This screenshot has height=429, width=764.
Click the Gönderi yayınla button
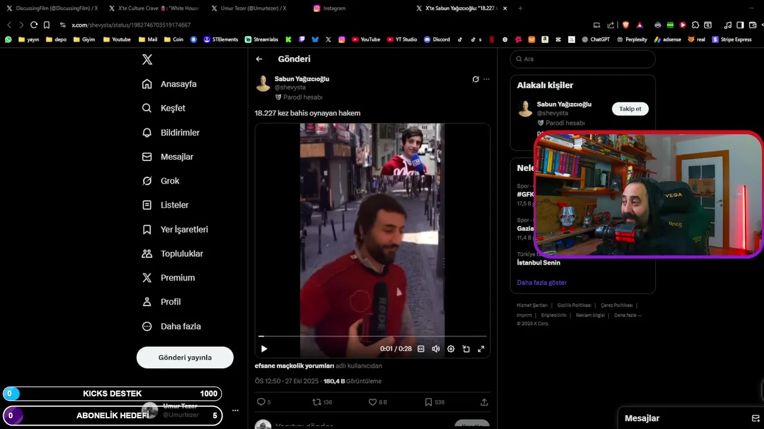pos(185,357)
